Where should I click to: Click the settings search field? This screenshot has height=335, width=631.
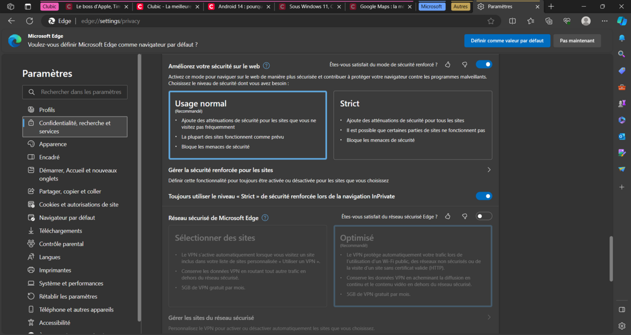(75, 92)
